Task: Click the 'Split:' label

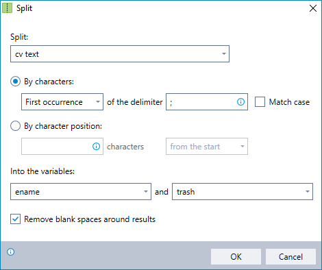Action: 19,37
